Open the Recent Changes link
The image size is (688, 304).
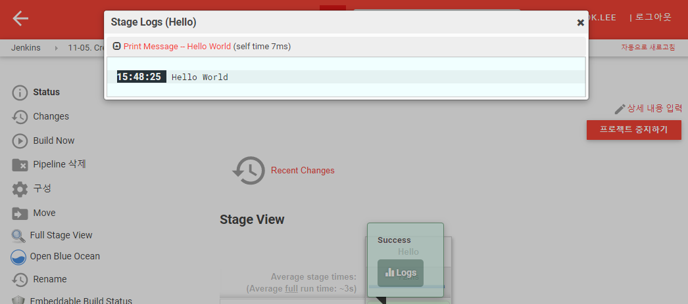click(303, 171)
